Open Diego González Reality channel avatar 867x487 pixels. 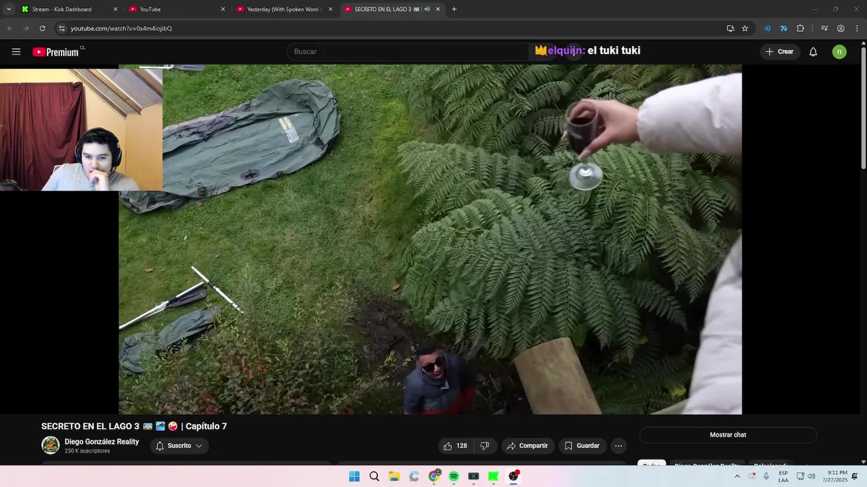coord(50,445)
